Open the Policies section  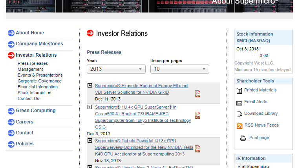pos(25,144)
